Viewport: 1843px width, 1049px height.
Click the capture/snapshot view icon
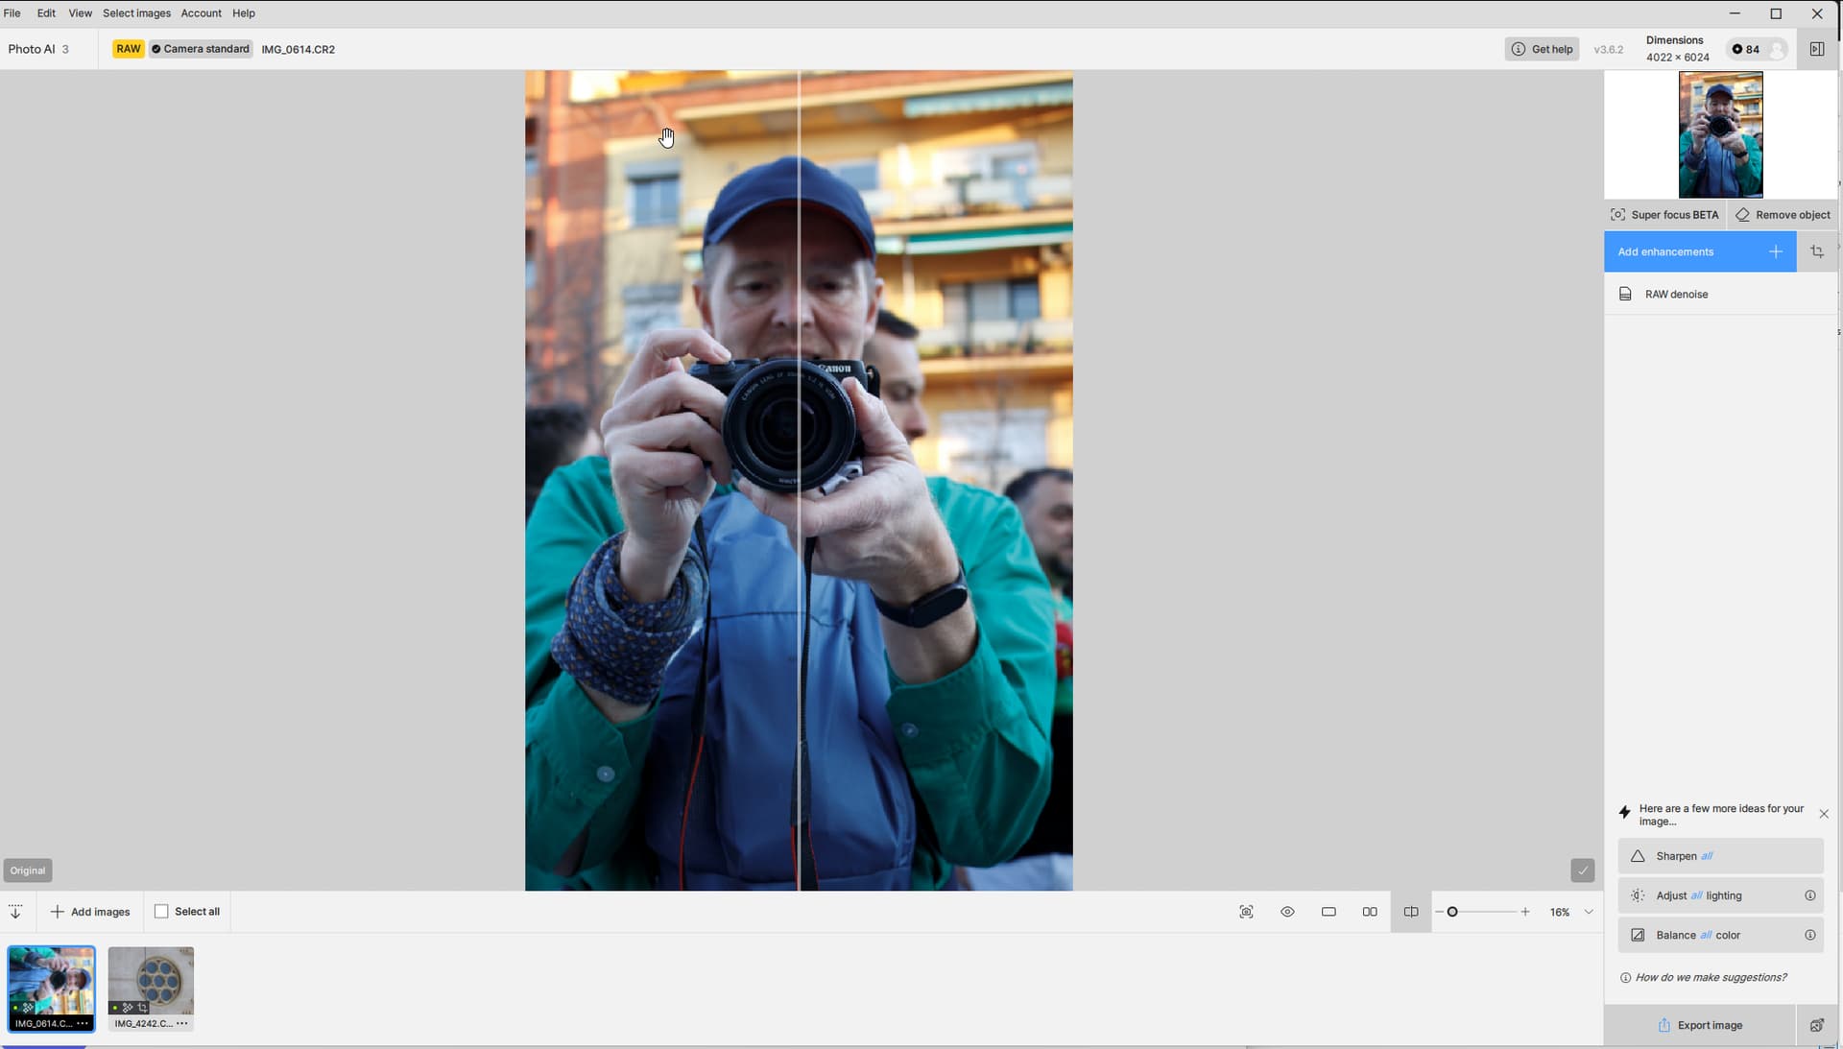[x=1246, y=912]
